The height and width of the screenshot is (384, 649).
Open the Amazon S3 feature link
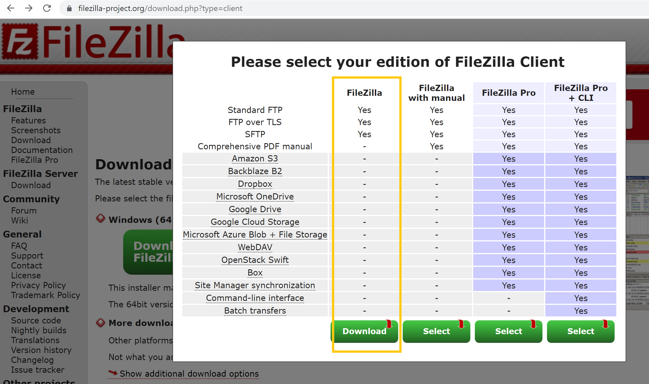coord(255,159)
